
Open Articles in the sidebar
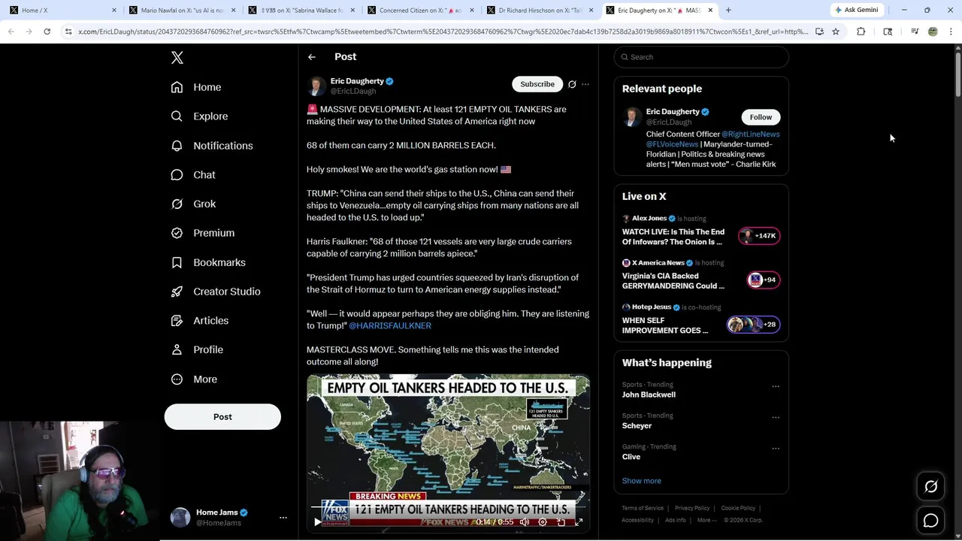click(x=200, y=321)
